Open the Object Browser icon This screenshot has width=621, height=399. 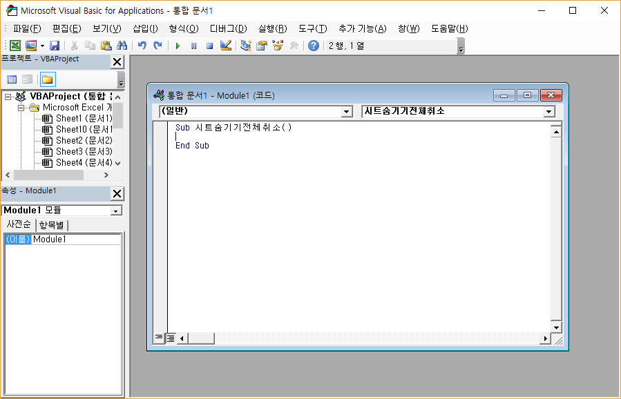(x=278, y=46)
